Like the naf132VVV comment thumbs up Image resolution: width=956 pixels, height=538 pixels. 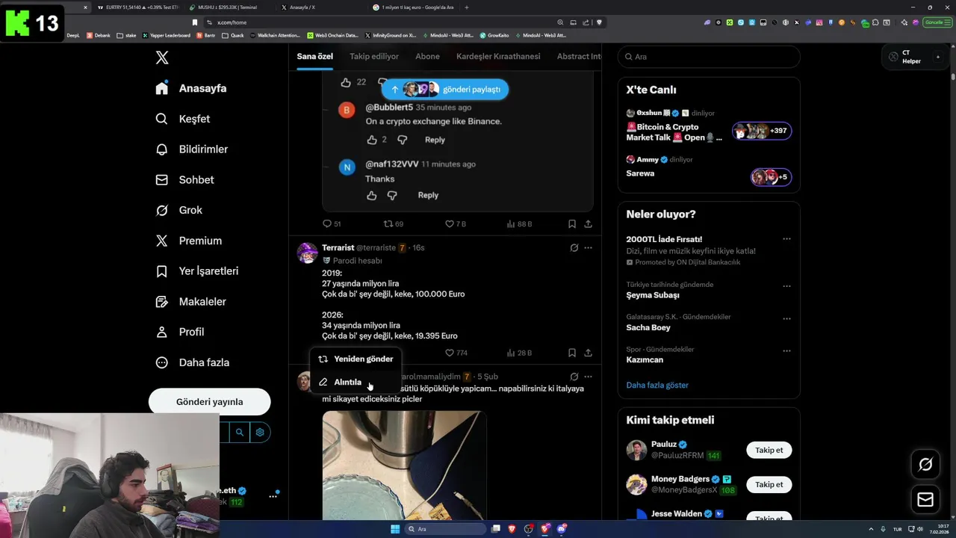pos(371,196)
